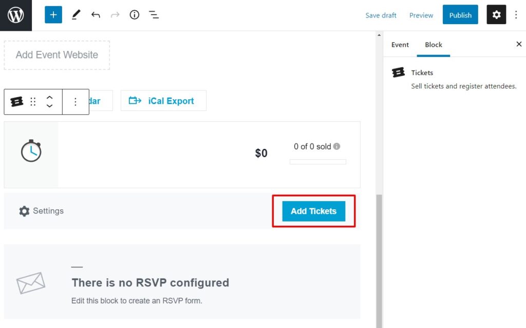This screenshot has width=526, height=328.
Task: Click the Add Tickets button
Action: coord(313,211)
